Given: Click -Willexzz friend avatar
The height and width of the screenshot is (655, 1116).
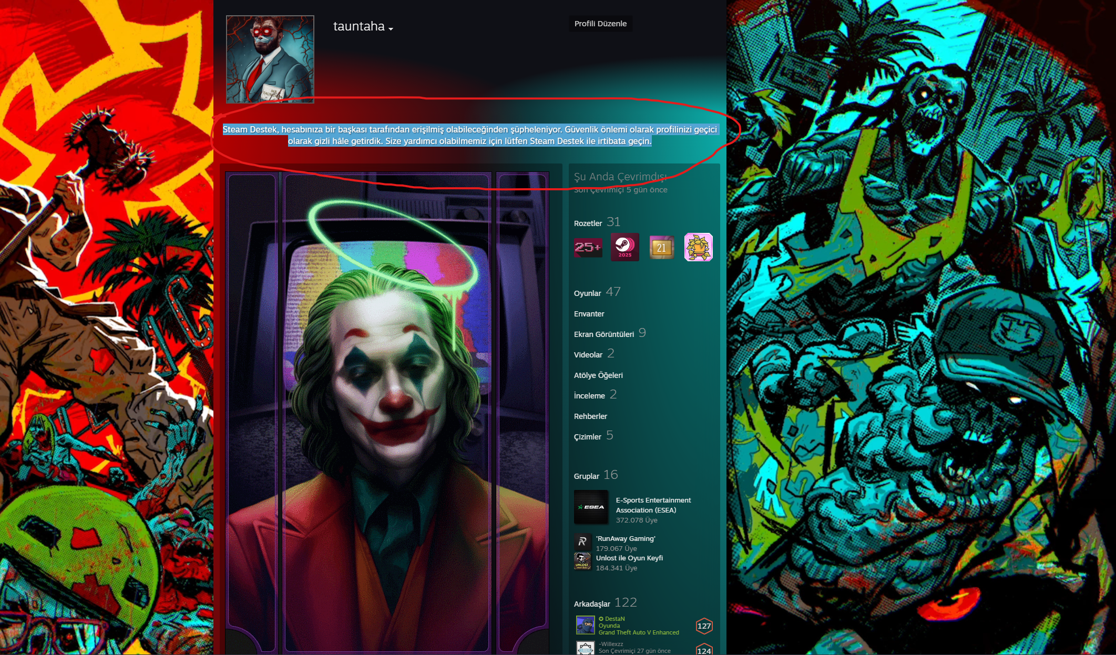Looking at the screenshot, I should pos(585,649).
